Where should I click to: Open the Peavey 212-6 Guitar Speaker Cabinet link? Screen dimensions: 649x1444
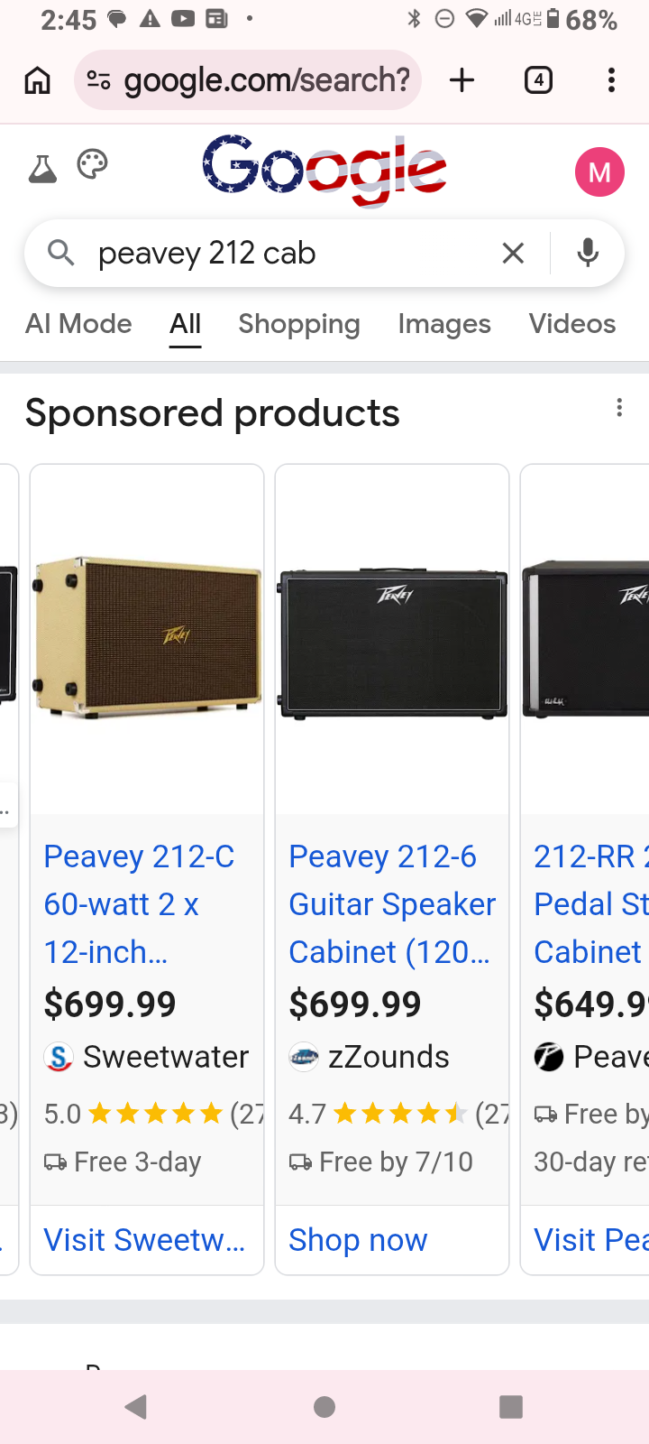(x=392, y=903)
